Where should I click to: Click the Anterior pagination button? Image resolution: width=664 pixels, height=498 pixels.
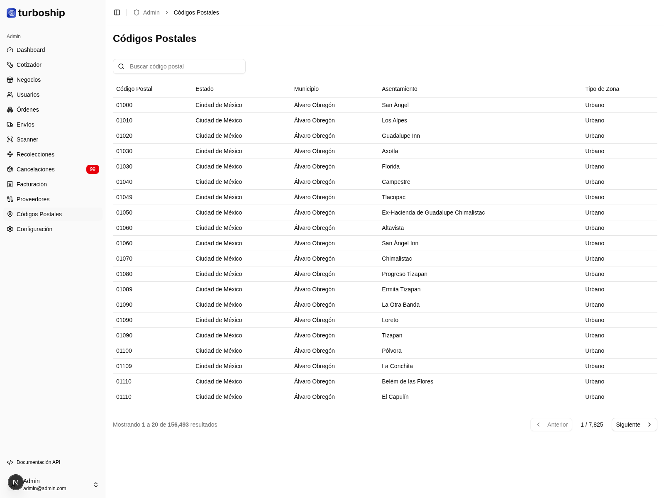(551, 425)
